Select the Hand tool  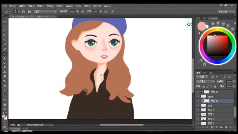point(4,105)
